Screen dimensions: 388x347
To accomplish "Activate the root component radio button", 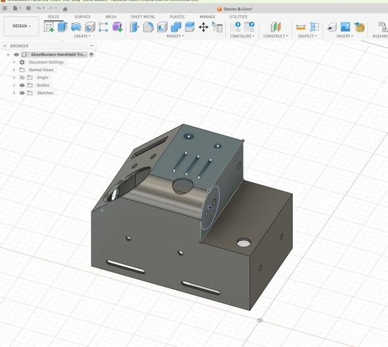I will click(x=91, y=55).
